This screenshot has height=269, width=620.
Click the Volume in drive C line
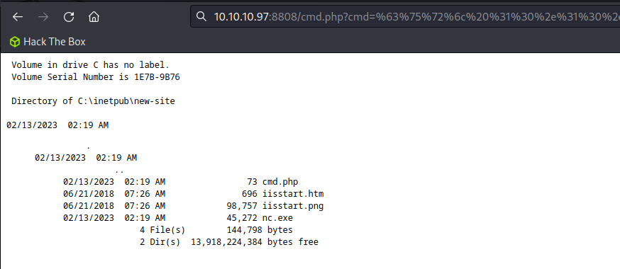tap(91, 65)
